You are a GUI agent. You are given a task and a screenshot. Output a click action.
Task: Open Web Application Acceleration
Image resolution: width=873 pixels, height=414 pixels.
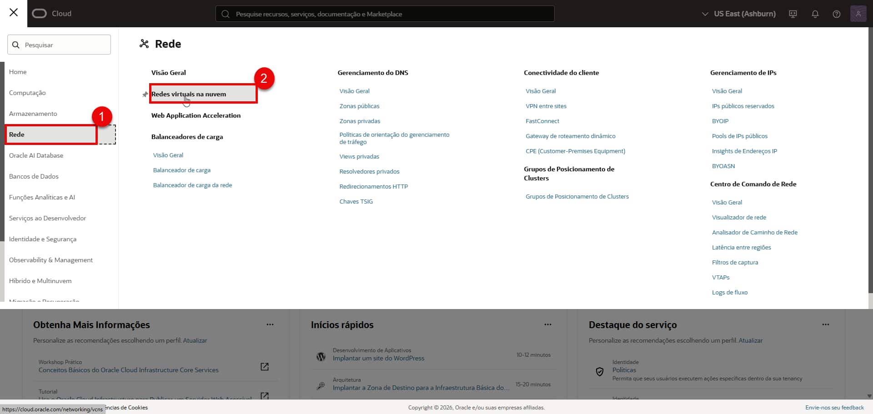tap(196, 115)
